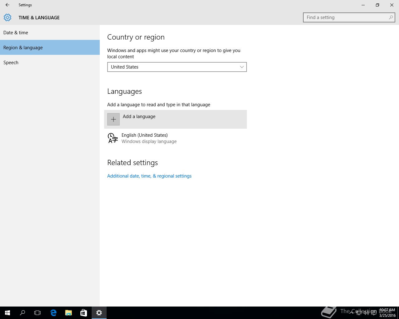
Task: Click the taskbar clock showing 10:07 AM
Action: point(387,313)
